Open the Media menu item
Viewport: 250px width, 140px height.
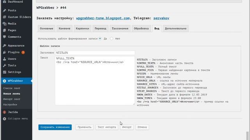click(16, 24)
